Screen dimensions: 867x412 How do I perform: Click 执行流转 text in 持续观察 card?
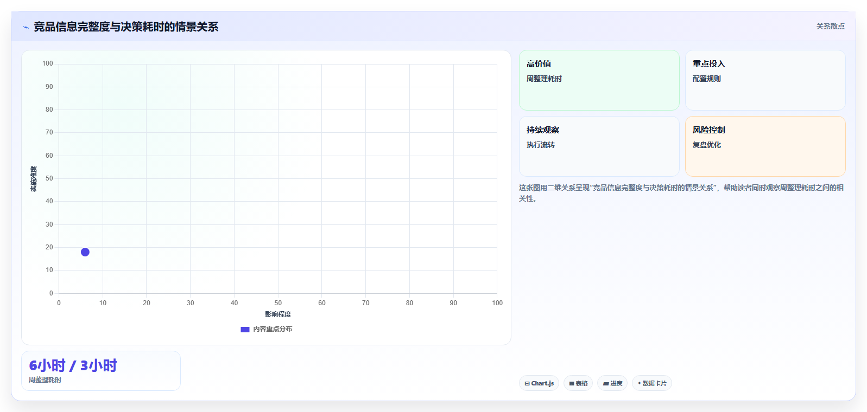pyautogui.click(x=541, y=145)
